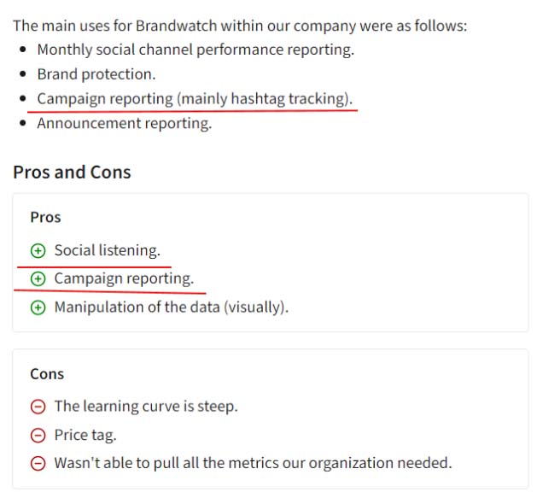Click The learning curve is steep text
Screen dimensions: 537x498
(x=146, y=406)
